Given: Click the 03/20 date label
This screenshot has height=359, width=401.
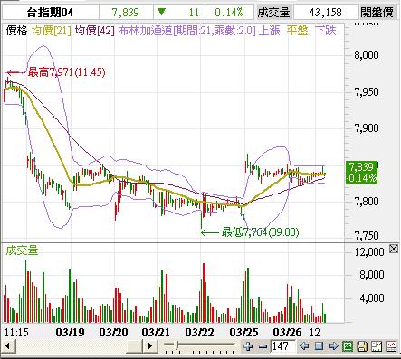Looking at the screenshot, I should point(113,333).
